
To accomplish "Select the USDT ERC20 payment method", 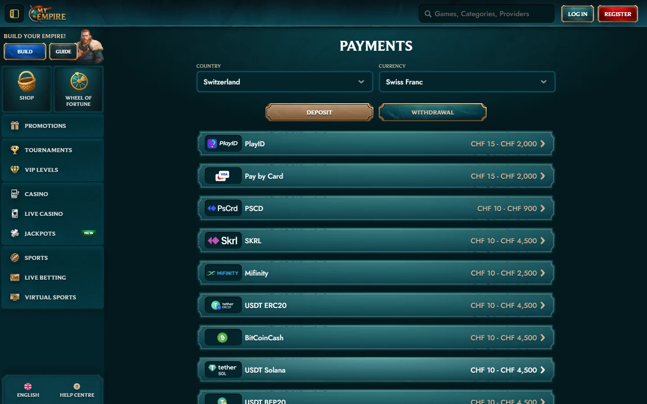I will (376, 305).
